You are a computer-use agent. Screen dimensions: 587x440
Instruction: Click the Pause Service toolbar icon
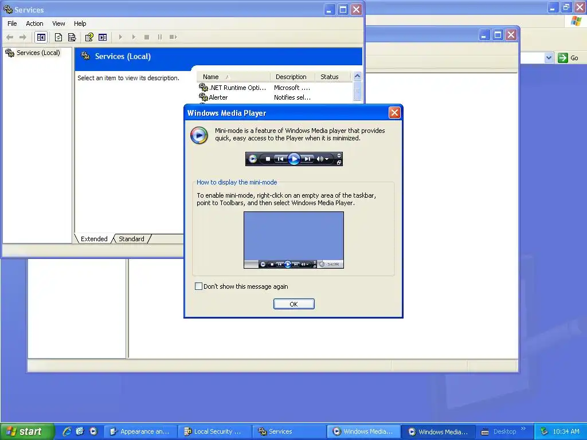pyautogui.click(x=160, y=37)
